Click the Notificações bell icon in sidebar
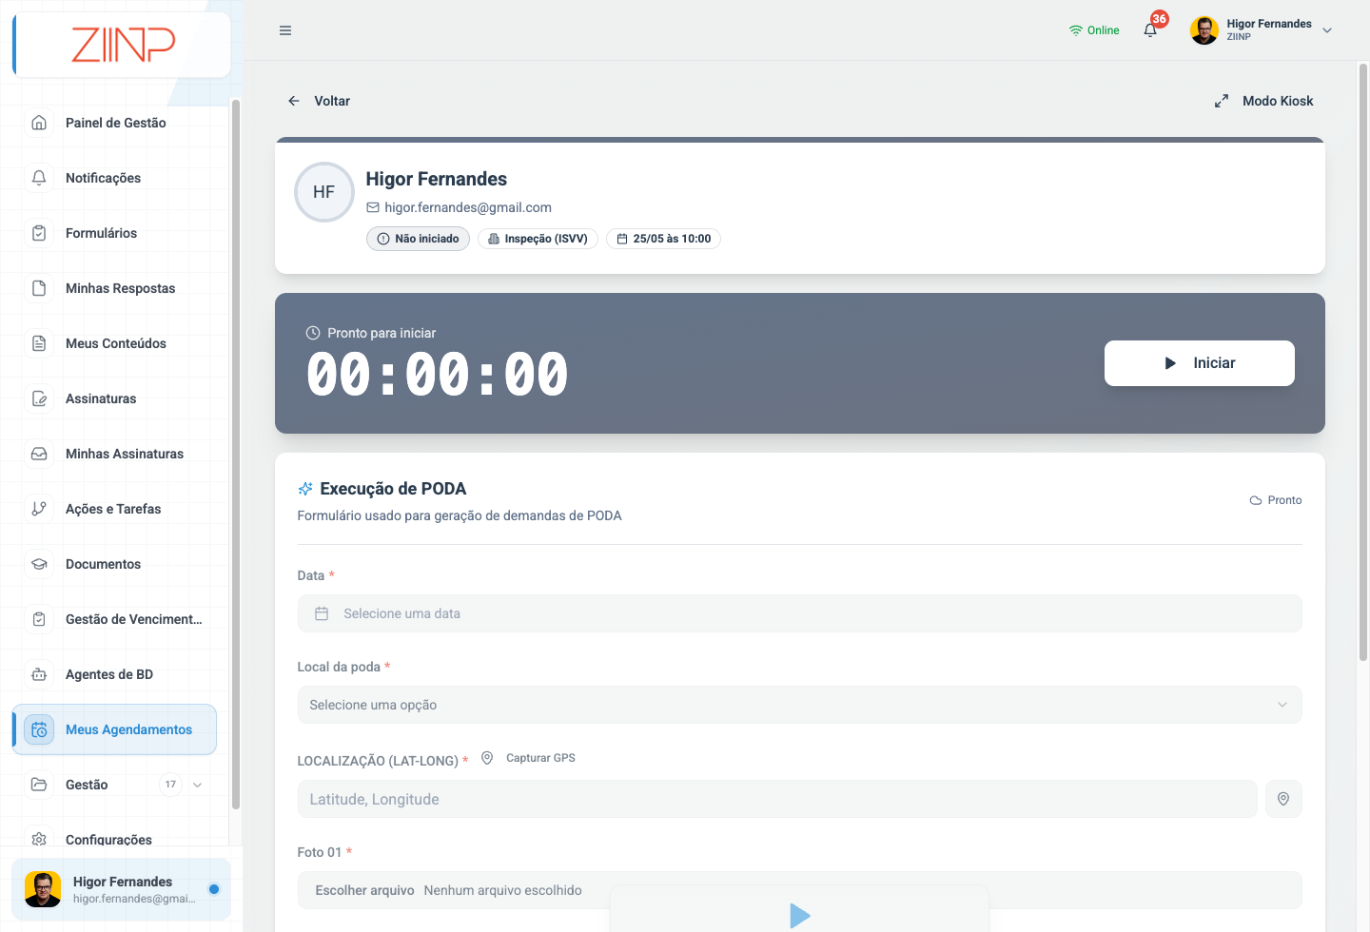 click(39, 178)
